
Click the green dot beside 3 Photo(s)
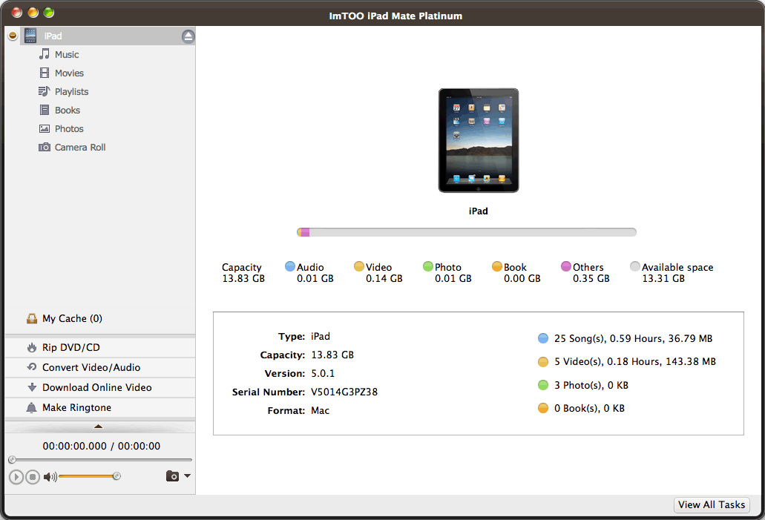click(543, 386)
